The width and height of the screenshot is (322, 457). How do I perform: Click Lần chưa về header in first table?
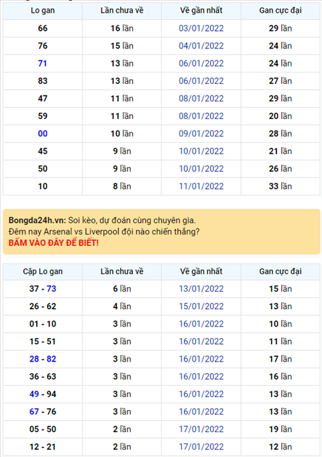tap(122, 11)
